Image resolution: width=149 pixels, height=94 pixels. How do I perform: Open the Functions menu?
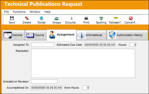pyautogui.click(x=19, y=12)
